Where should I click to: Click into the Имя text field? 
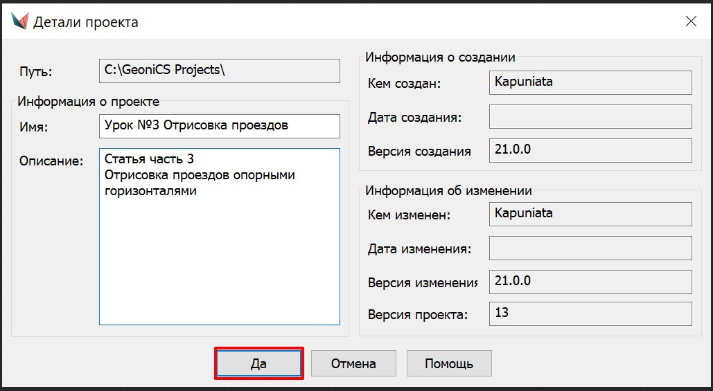[219, 126]
